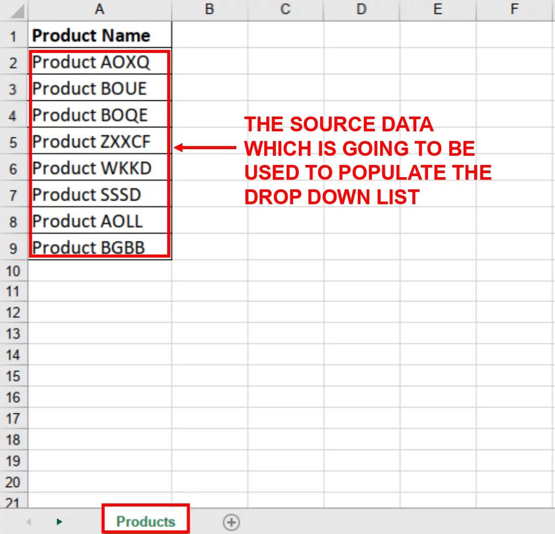555x534 pixels.
Task: Select row 19 header
Action: pos(13,461)
